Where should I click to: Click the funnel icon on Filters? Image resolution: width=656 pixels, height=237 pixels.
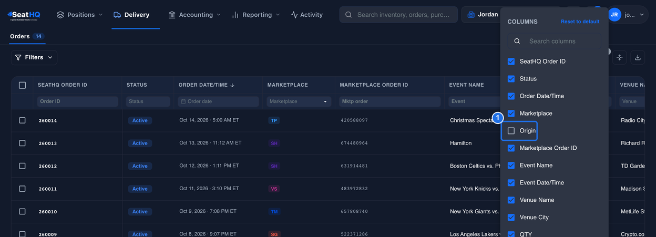18,57
